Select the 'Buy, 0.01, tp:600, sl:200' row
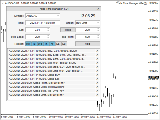The image size is (160, 120). [x=52, y=51]
